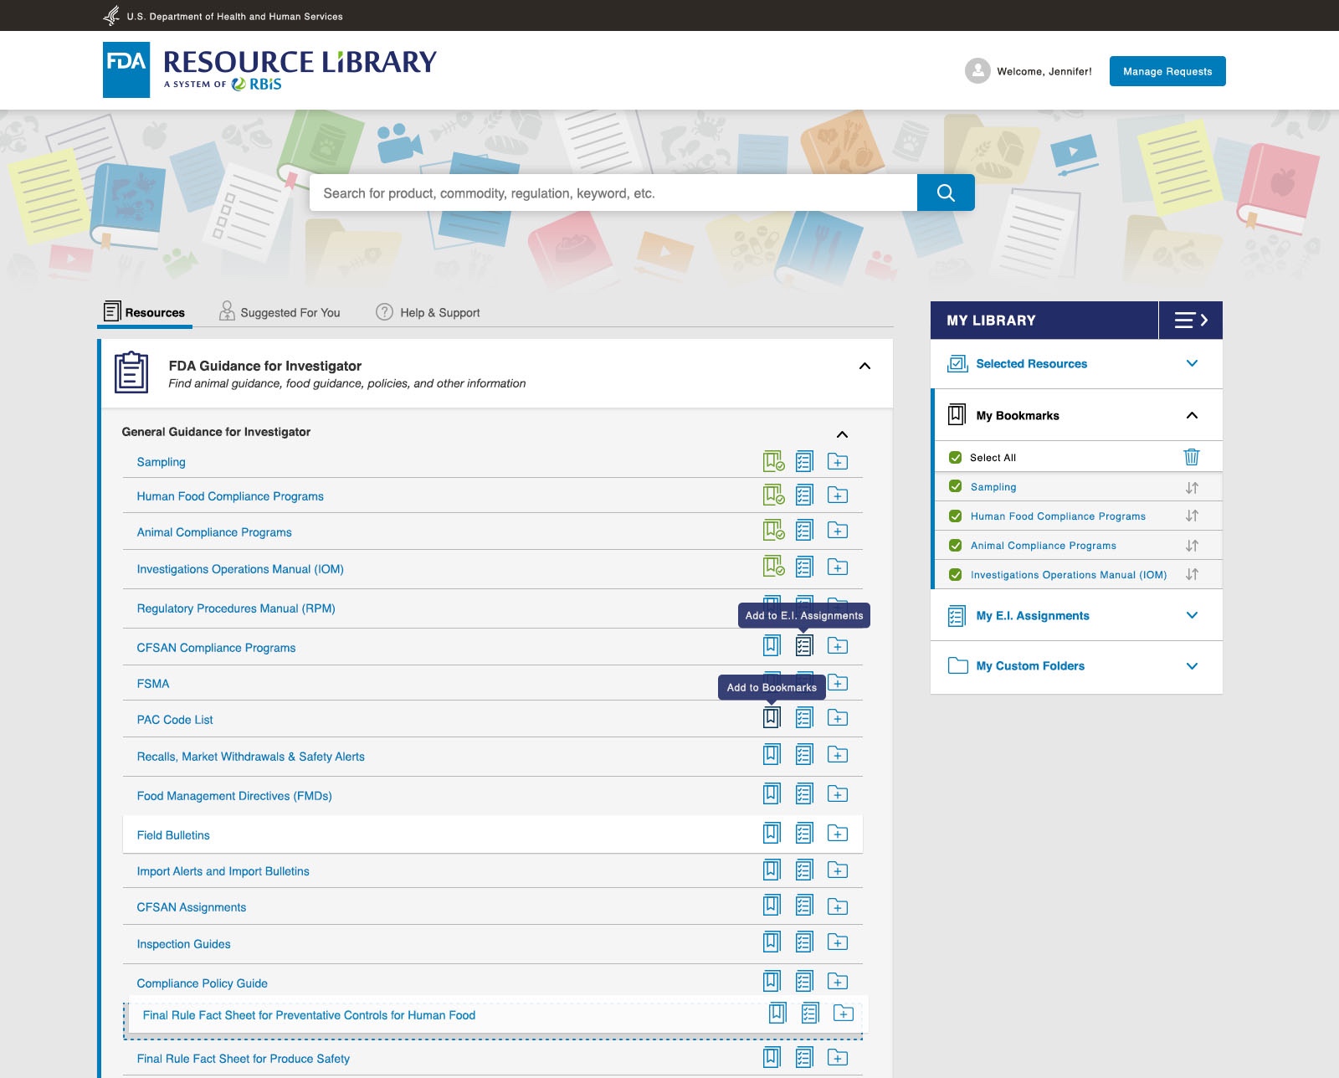Open Import Alerts and Import Bulletins link
The width and height of the screenshot is (1339, 1078).
tap(223, 871)
